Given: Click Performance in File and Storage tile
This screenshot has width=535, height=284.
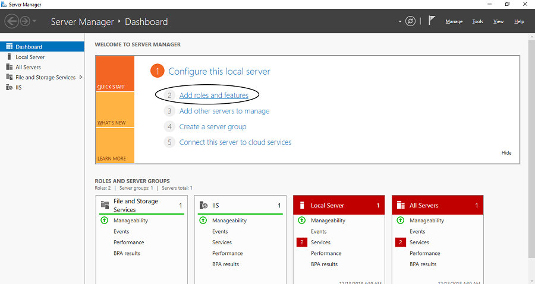Looking at the screenshot, I should click(128, 242).
